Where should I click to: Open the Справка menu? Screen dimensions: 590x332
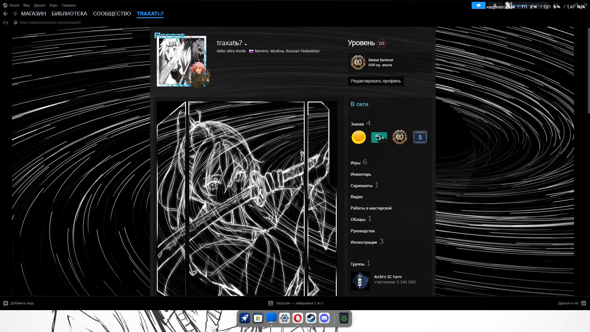pyautogui.click(x=68, y=5)
